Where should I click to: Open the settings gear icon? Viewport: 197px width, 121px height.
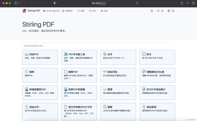click(x=169, y=11)
